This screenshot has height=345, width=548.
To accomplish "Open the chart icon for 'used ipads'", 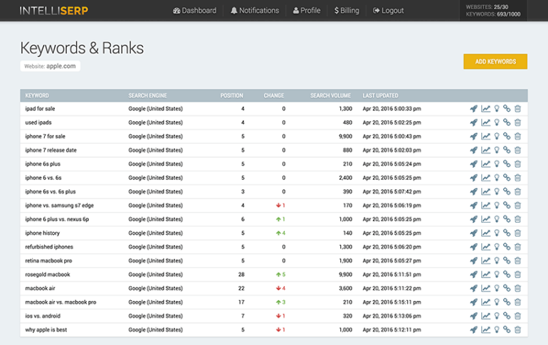I will tap(485, 122).
